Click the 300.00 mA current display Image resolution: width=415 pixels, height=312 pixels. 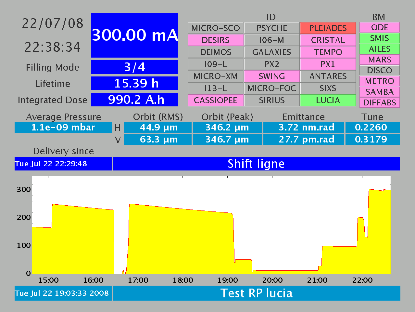134,35
